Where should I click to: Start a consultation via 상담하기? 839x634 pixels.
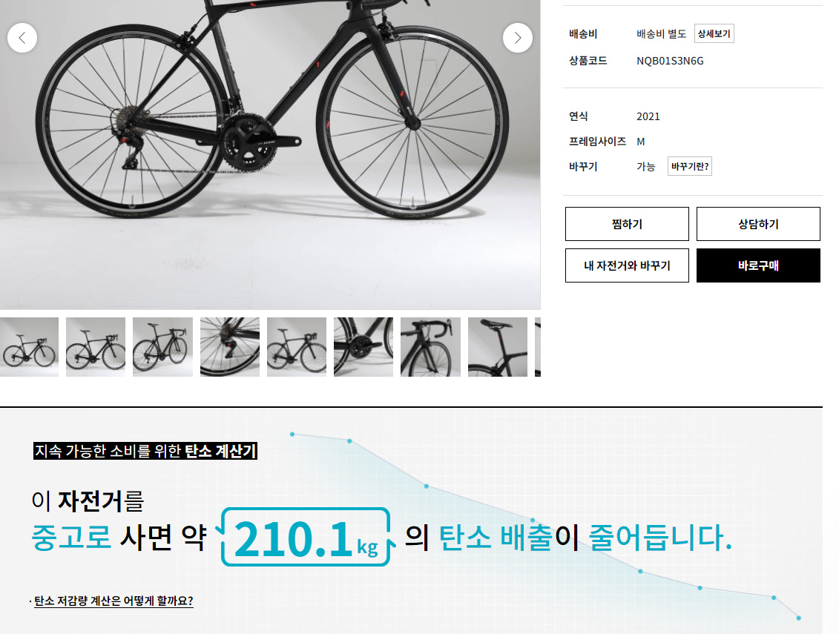758,224
